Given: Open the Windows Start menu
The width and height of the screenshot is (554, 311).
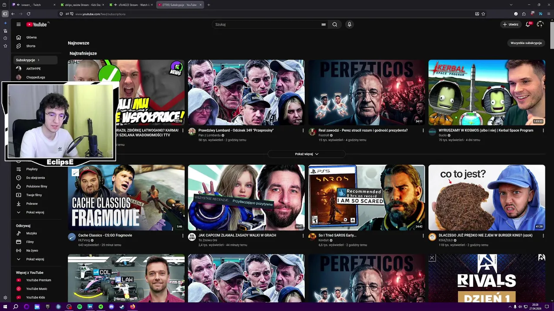Looking at the screenshot, I should 5,307.
